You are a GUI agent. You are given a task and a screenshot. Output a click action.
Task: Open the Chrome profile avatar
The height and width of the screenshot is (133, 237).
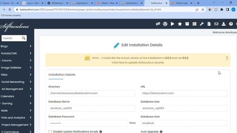(233, 10)
